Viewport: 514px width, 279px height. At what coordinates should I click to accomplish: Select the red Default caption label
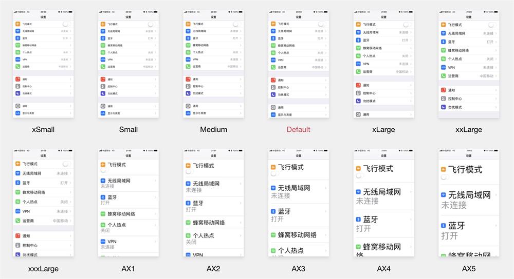pos(298,130)
